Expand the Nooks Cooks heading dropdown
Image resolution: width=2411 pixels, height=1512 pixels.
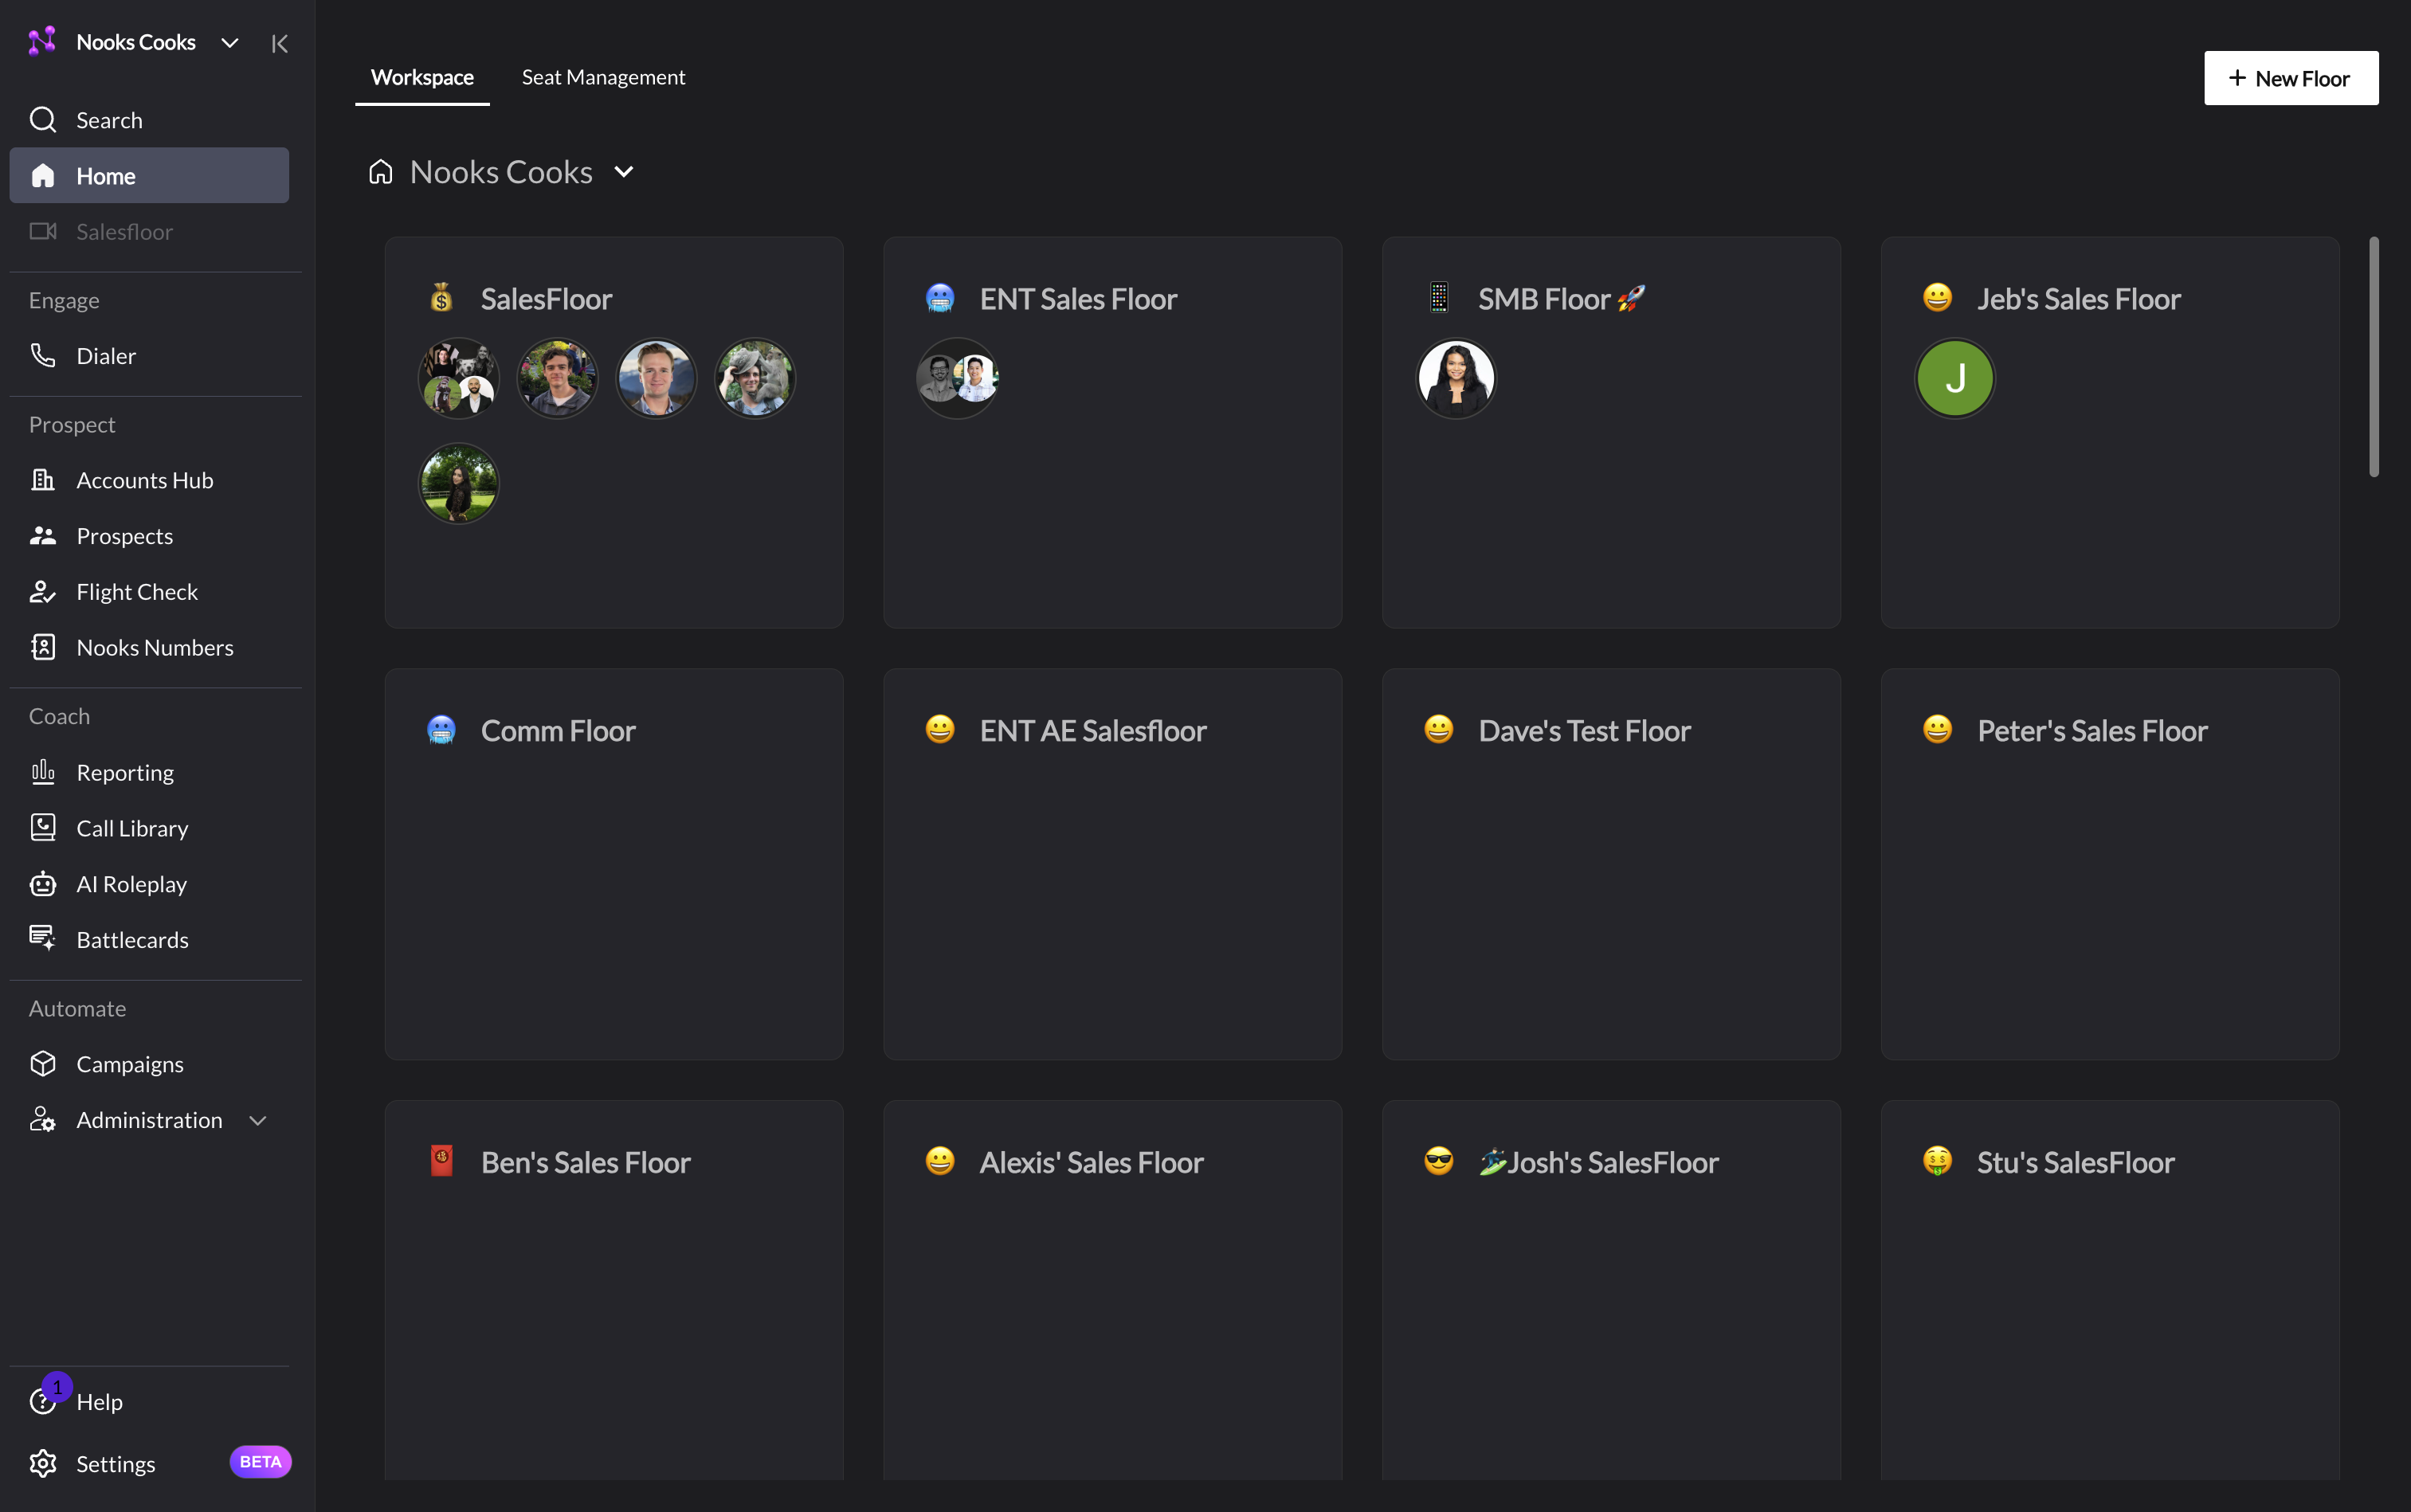624,172
